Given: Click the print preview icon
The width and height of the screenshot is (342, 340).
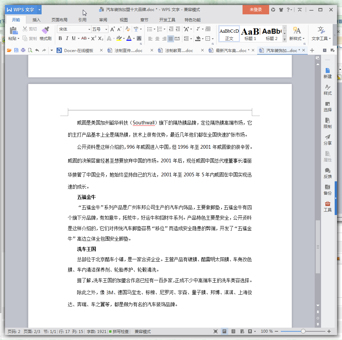Looking at the screenshot, I should [x=30, y=50].
